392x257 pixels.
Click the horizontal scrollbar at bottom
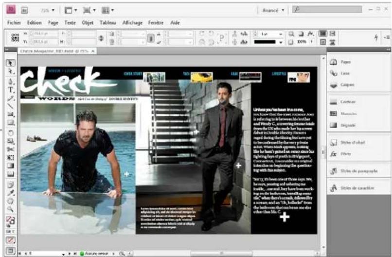(x=221, y=254)
